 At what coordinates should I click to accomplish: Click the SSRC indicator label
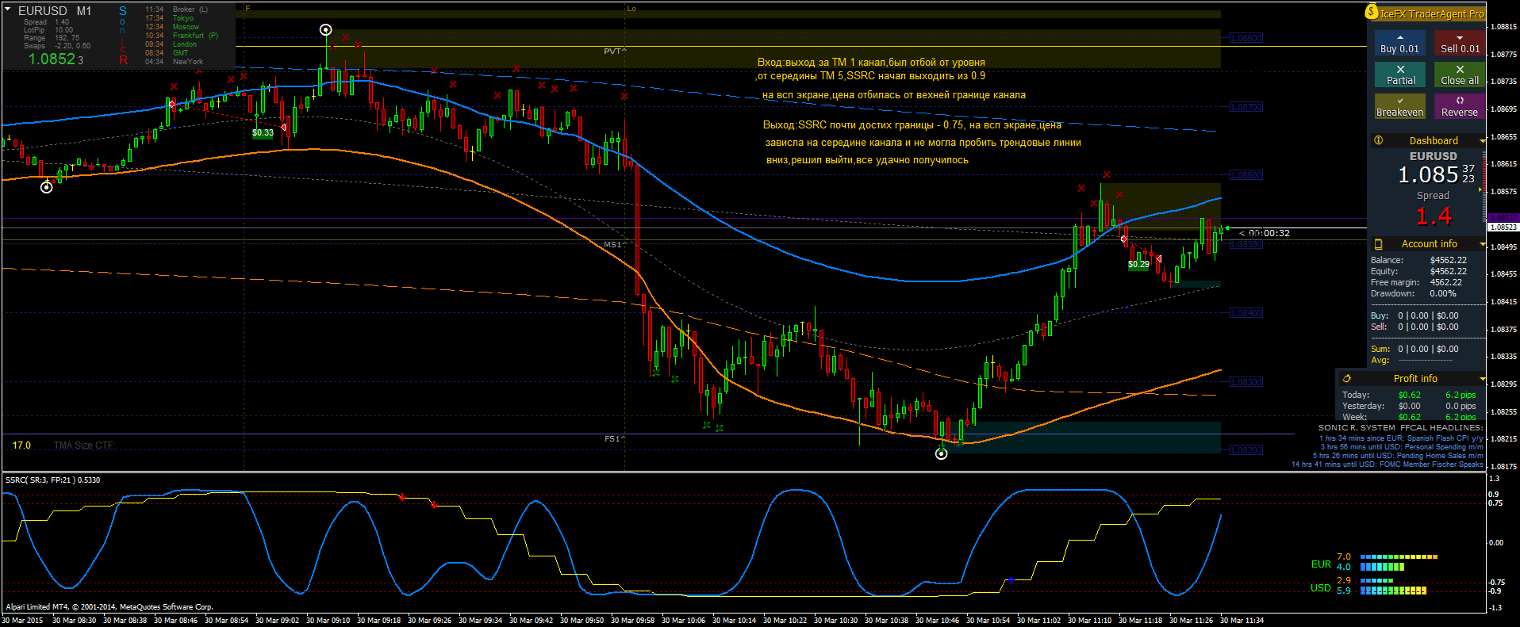[x=52, y=480]
